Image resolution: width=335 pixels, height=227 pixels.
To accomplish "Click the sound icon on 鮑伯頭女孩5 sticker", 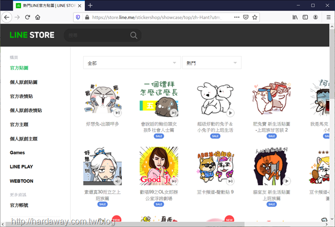I will click(174, 113).
